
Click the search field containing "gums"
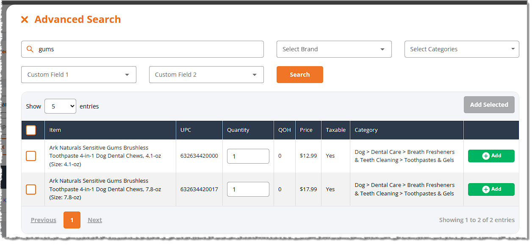(x=142, y=49)
